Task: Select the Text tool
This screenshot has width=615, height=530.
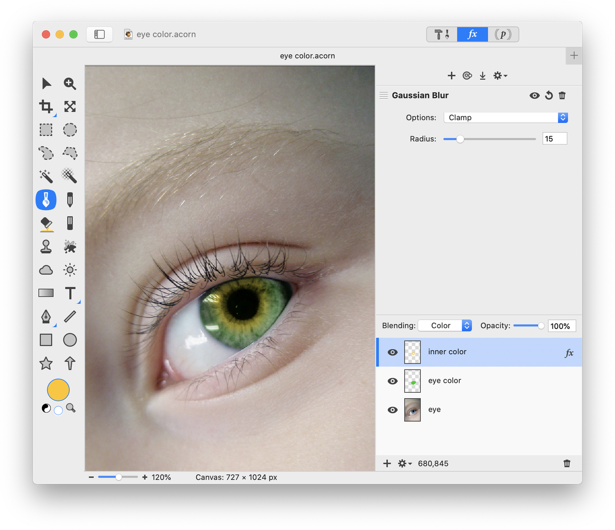Action: click(70, 293)
